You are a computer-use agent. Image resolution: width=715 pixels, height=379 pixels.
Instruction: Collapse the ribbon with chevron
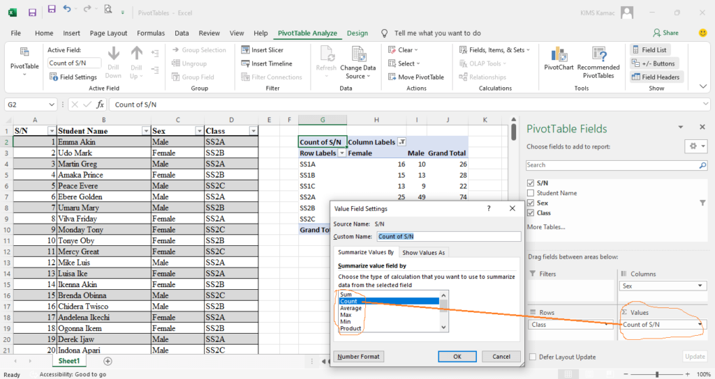[x=703, y=86]
